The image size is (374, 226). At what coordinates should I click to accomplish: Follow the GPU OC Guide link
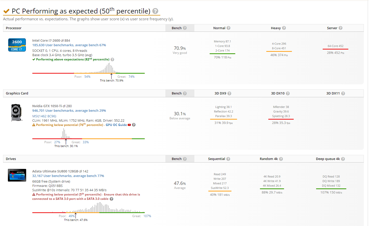click(x=116, y=125)
